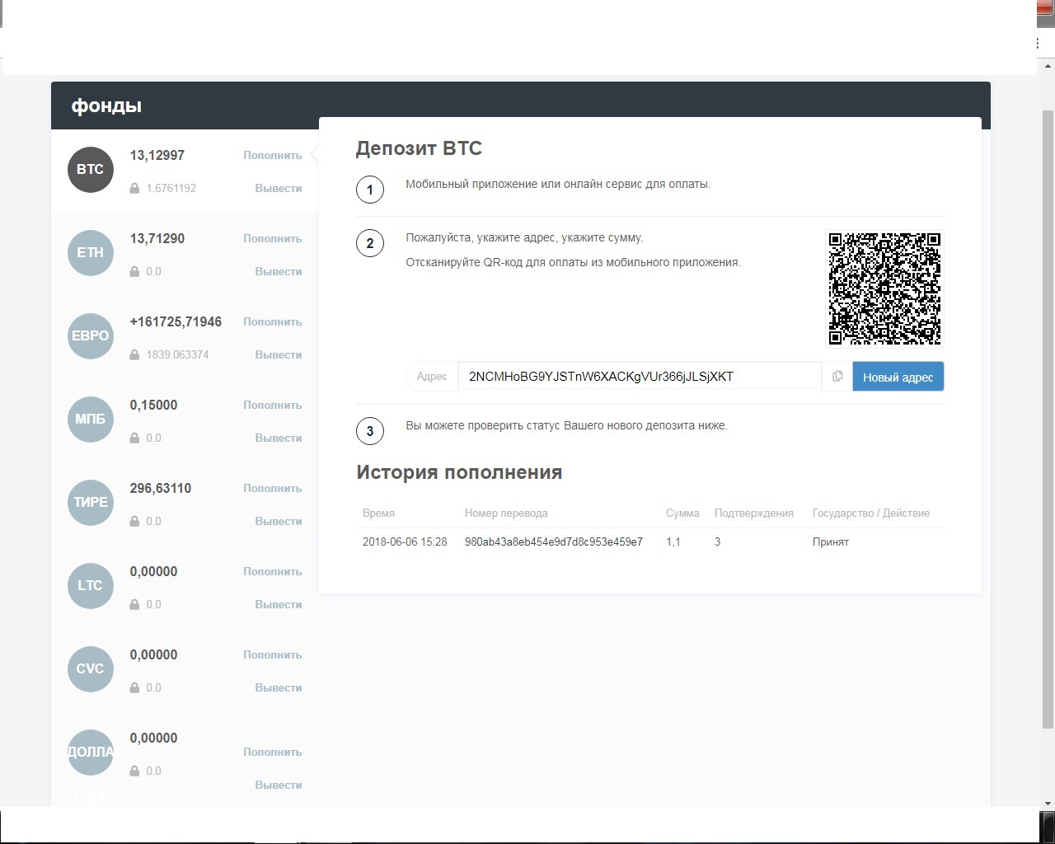Viewport: 1055px width, 844px height.
Task: Select the МПБ currency circle icon
Action: [90, 420]
